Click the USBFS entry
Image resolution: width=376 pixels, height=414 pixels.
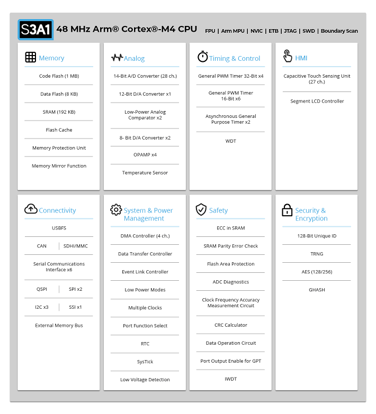(x=59, y=228)
